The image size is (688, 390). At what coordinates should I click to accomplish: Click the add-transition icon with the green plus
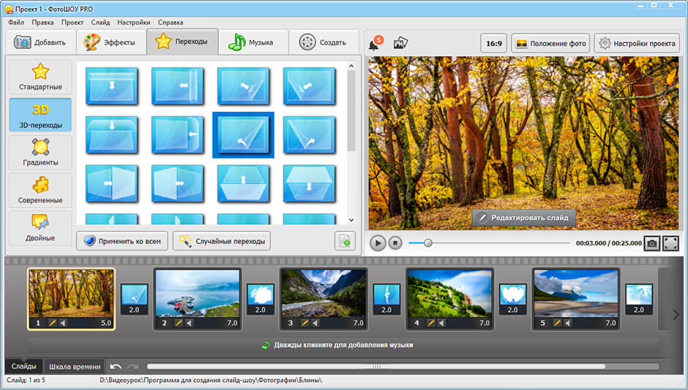click(345, 241)
